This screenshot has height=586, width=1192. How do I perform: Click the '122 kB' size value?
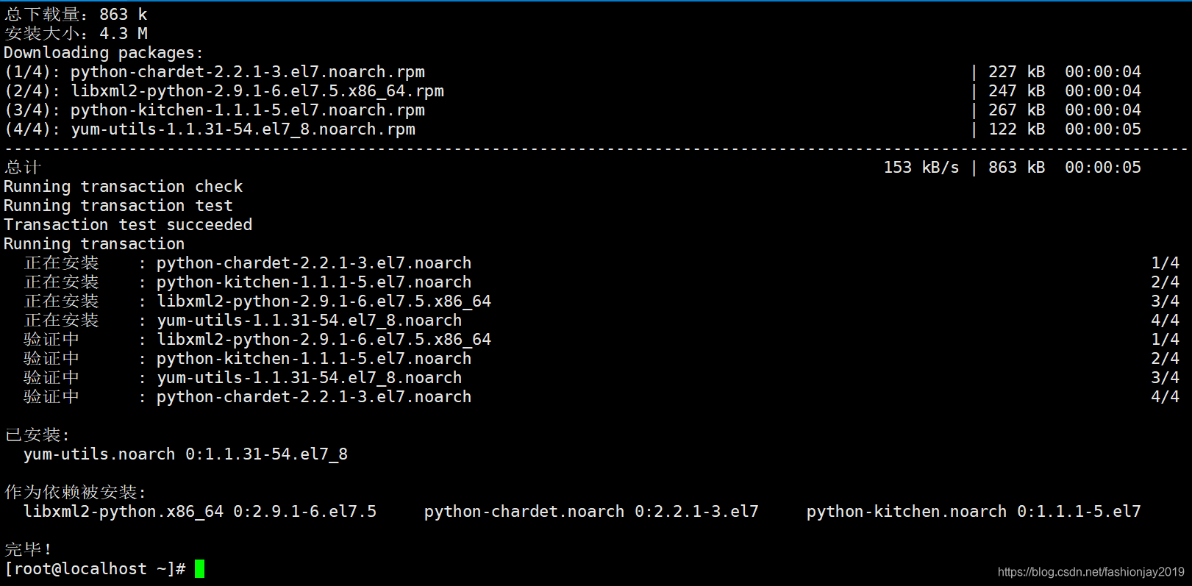point(1016,129)
